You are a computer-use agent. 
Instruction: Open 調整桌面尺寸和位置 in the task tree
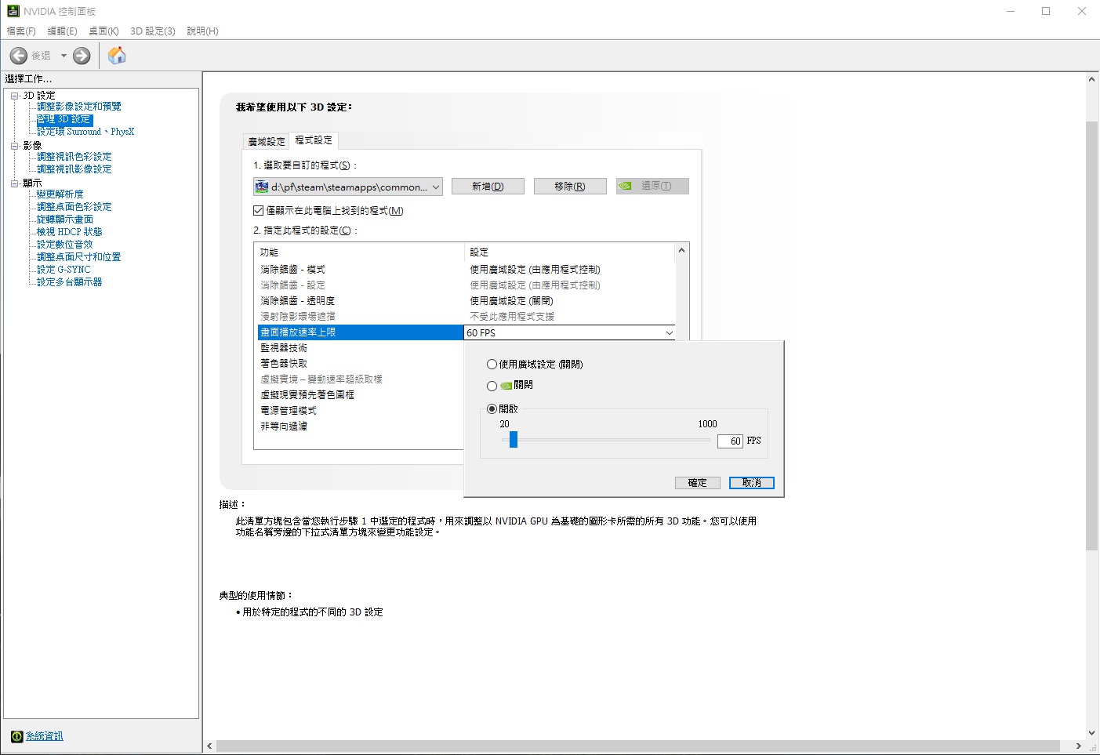point(79,257)
